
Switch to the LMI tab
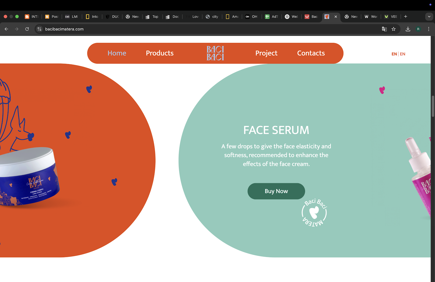(x=72, y=17)
